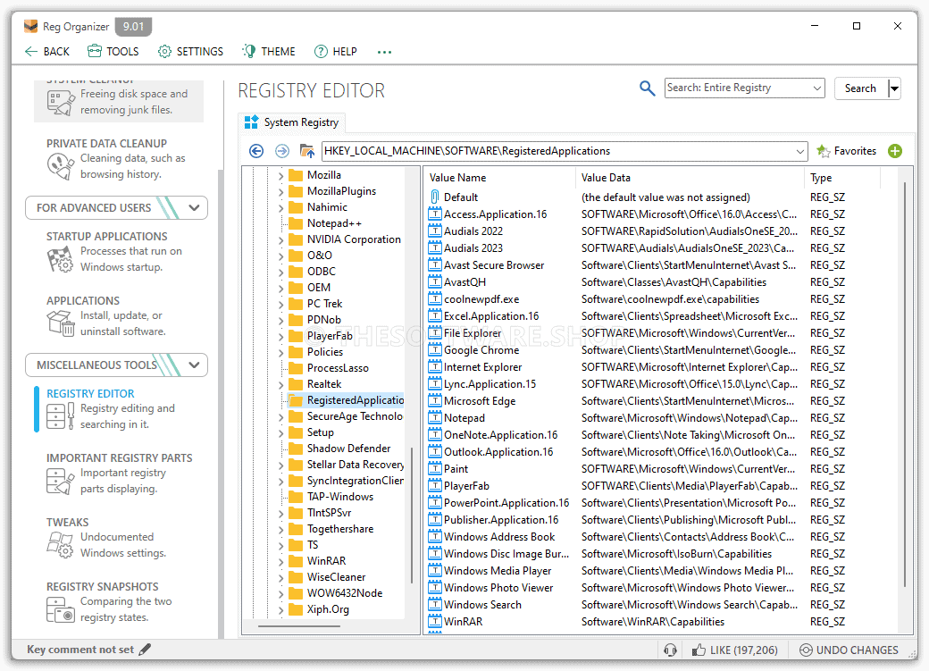Viewport: 929px width, 671px height.
Task: Open the TOOLS menu
Action: tap(113, 52)
